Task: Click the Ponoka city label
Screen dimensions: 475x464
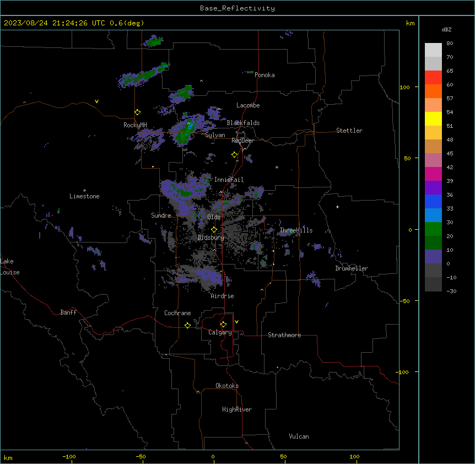Action: 265,75
